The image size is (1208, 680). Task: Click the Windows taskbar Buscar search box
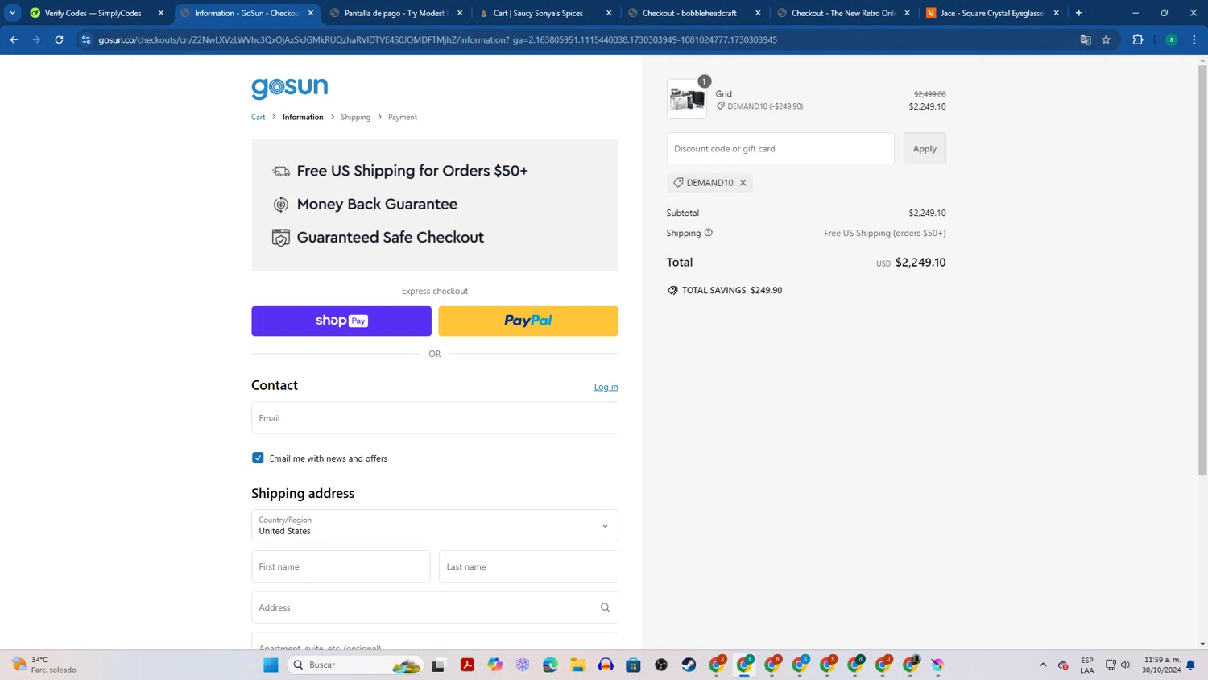point(356,665)
